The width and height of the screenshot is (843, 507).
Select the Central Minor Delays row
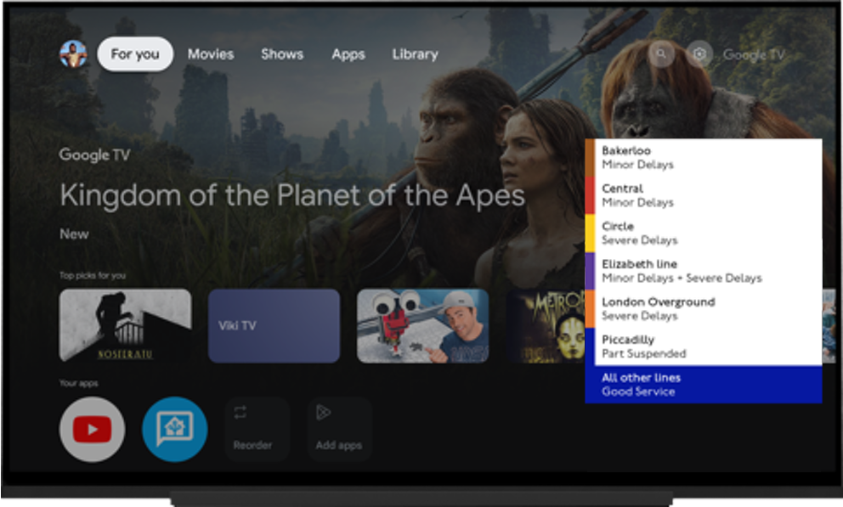[704, 195]
